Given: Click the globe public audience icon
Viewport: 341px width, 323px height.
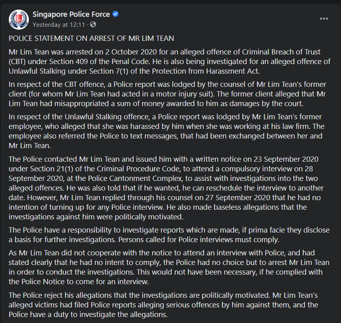Looking at the screenshot, I should 93,24.
